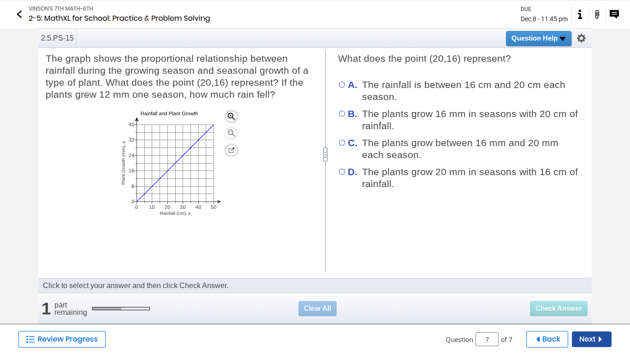
Task: Click the back arrow beside assignment title
Action: [19, 14]
